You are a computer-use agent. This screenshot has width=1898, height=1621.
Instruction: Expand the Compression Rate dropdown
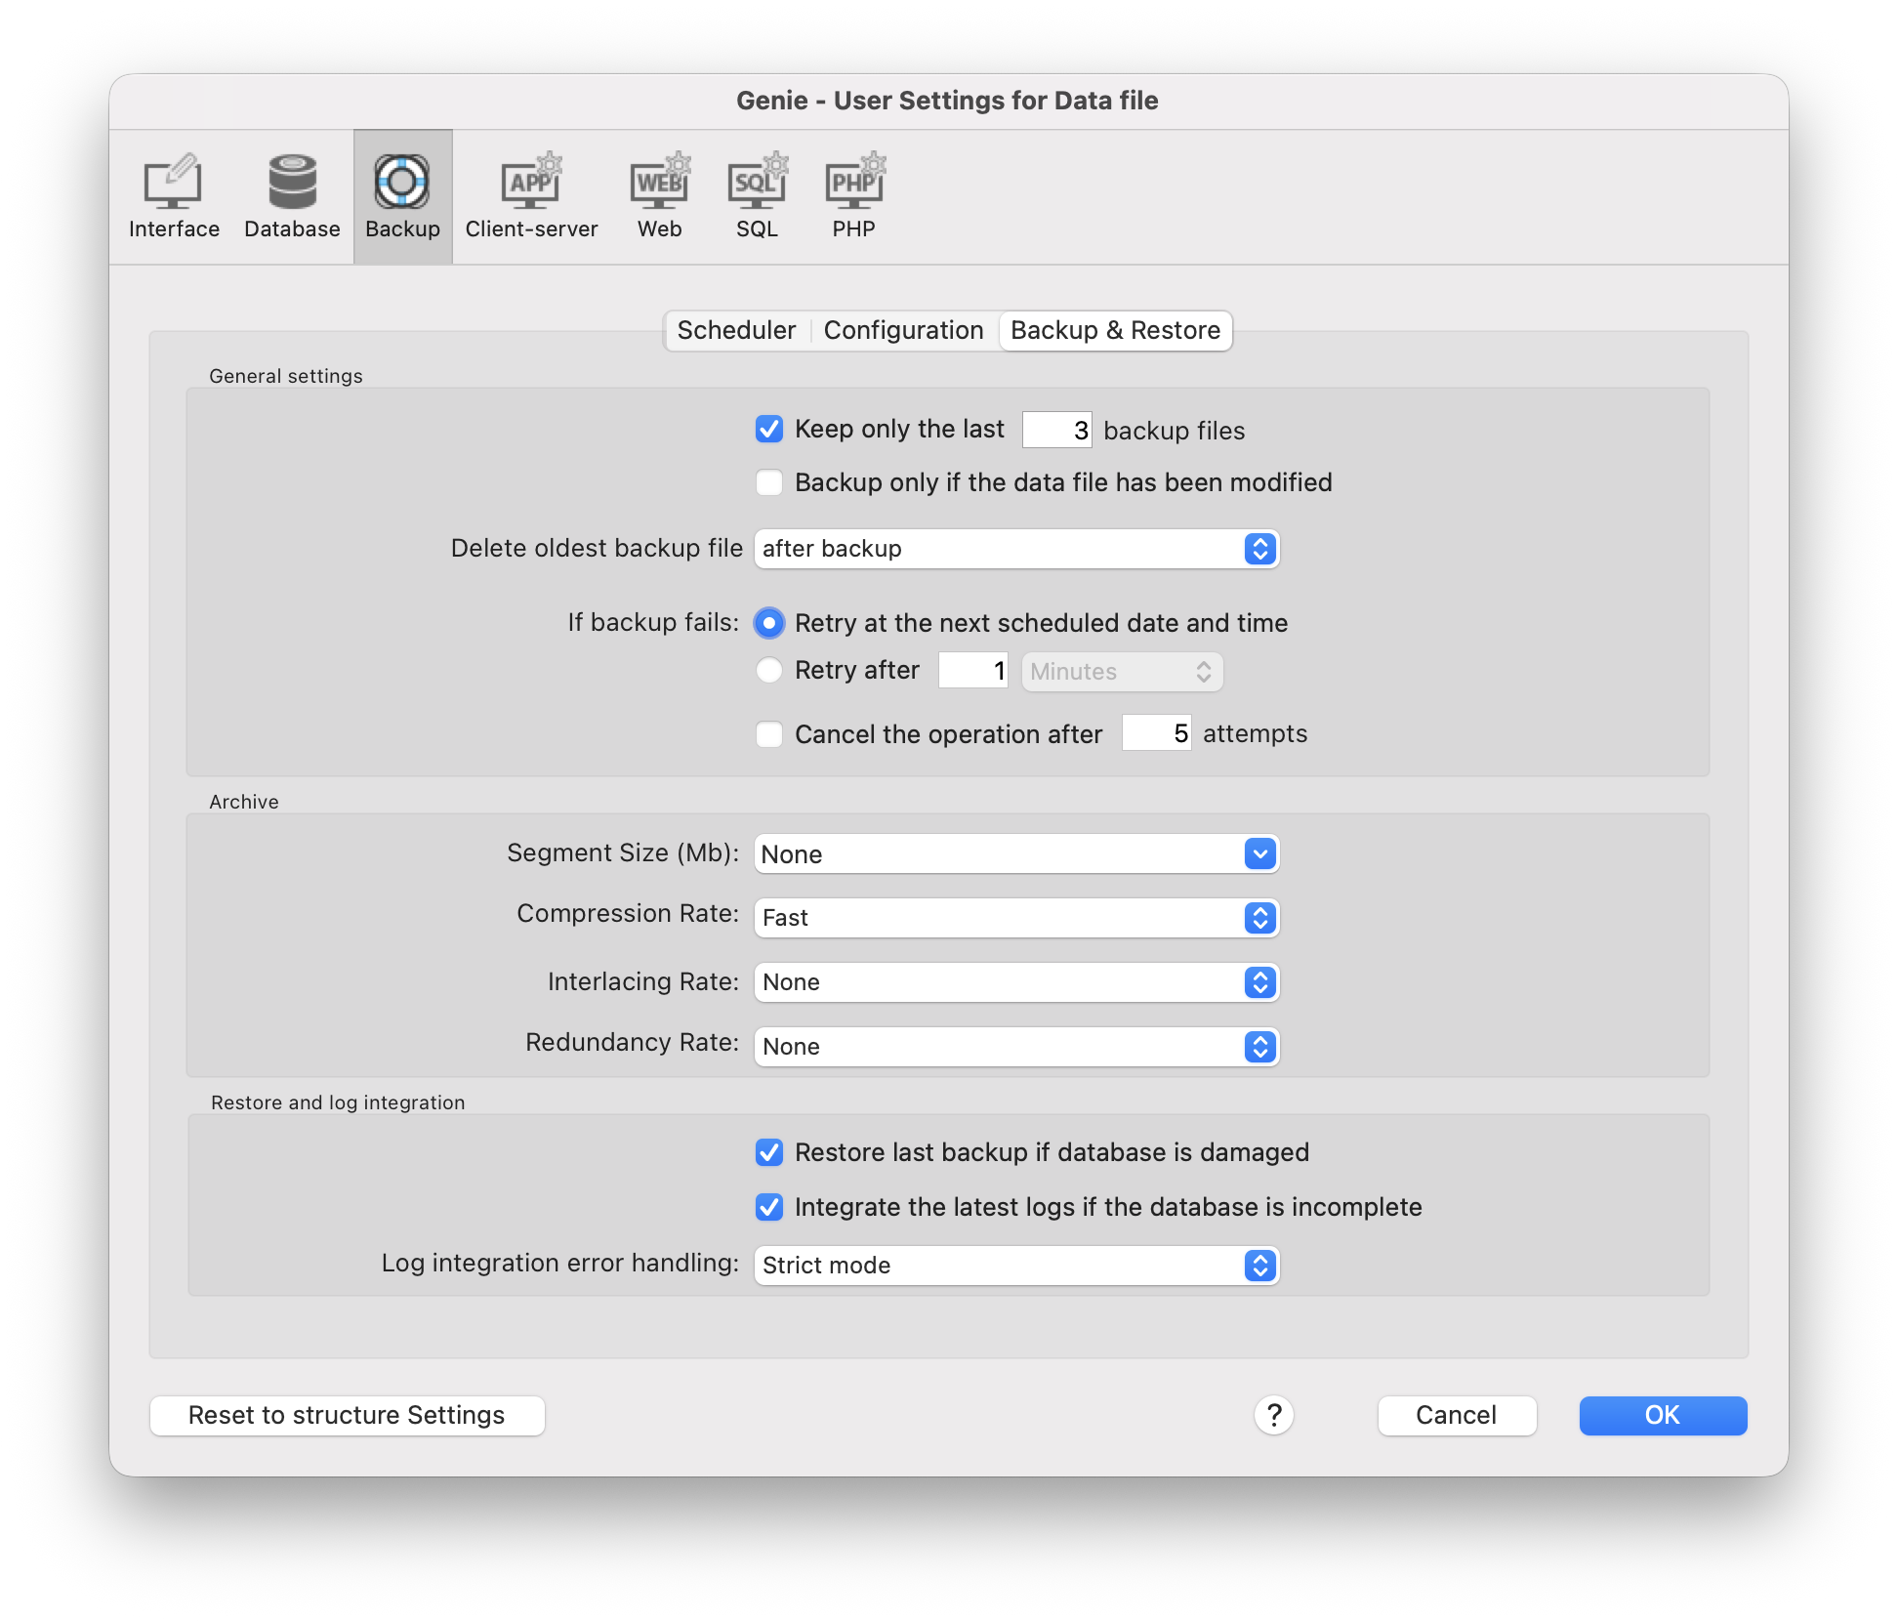1015,918
